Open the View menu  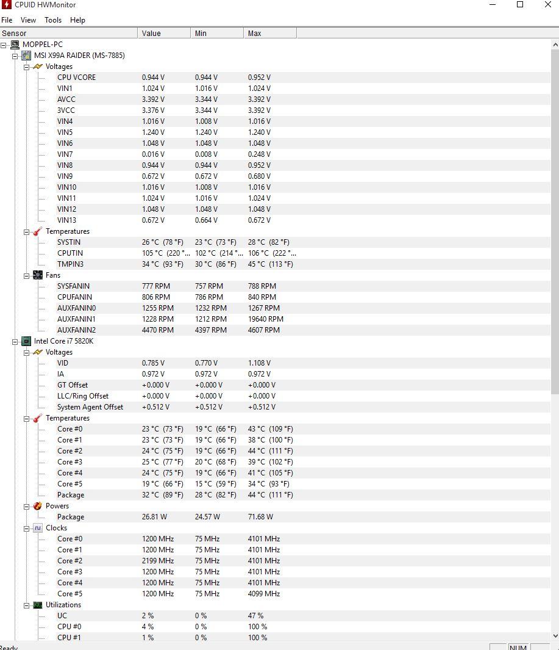pyautogui.click(x=28, y=20)
